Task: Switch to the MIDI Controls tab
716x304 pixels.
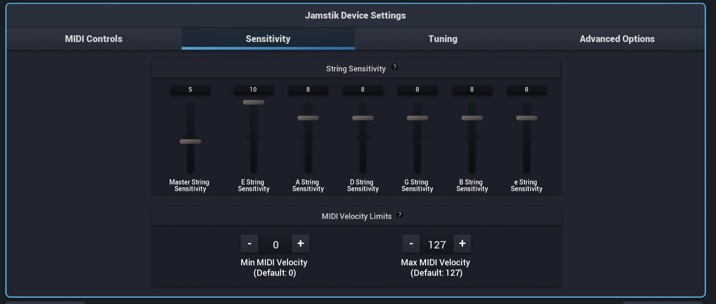Action: pos(94,39)
